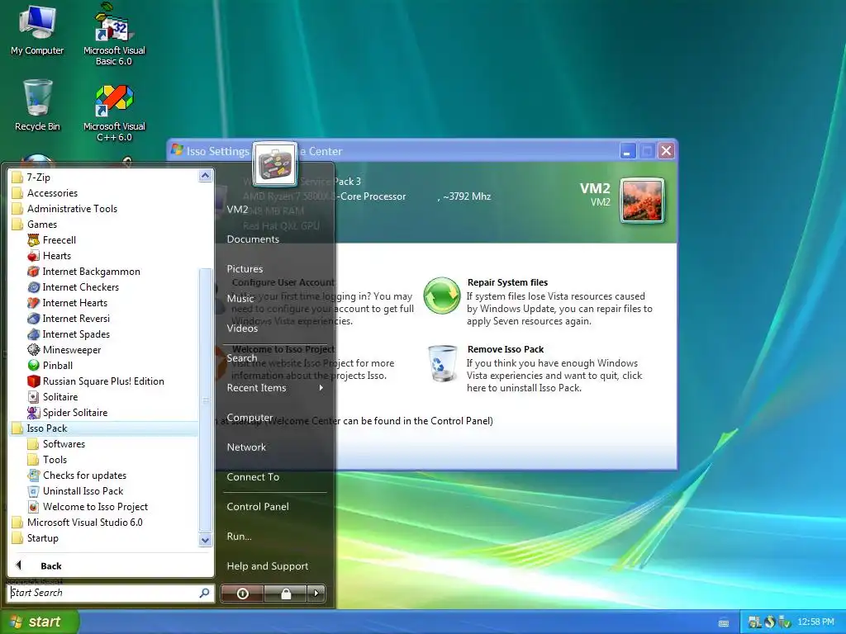Select Connect To in the start menu
The width and height of the screenshot is (846, 634).
[x=253, y=476]
